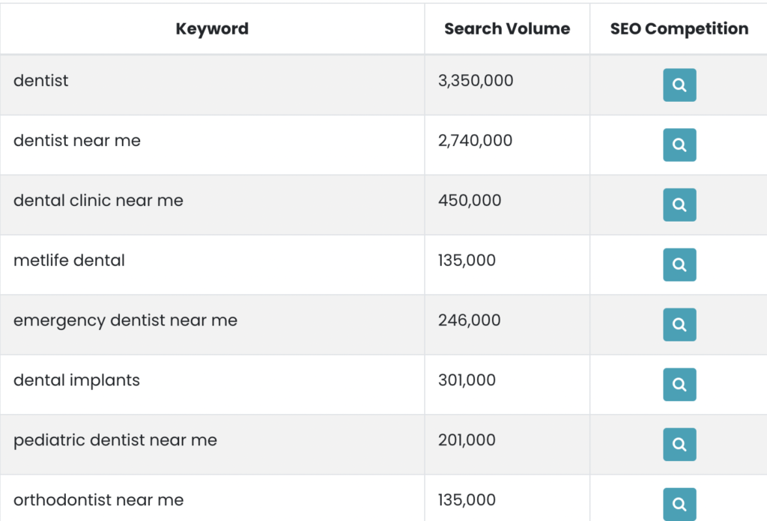
Task: Sort by the Keyword column header
Action: [212, 29]
